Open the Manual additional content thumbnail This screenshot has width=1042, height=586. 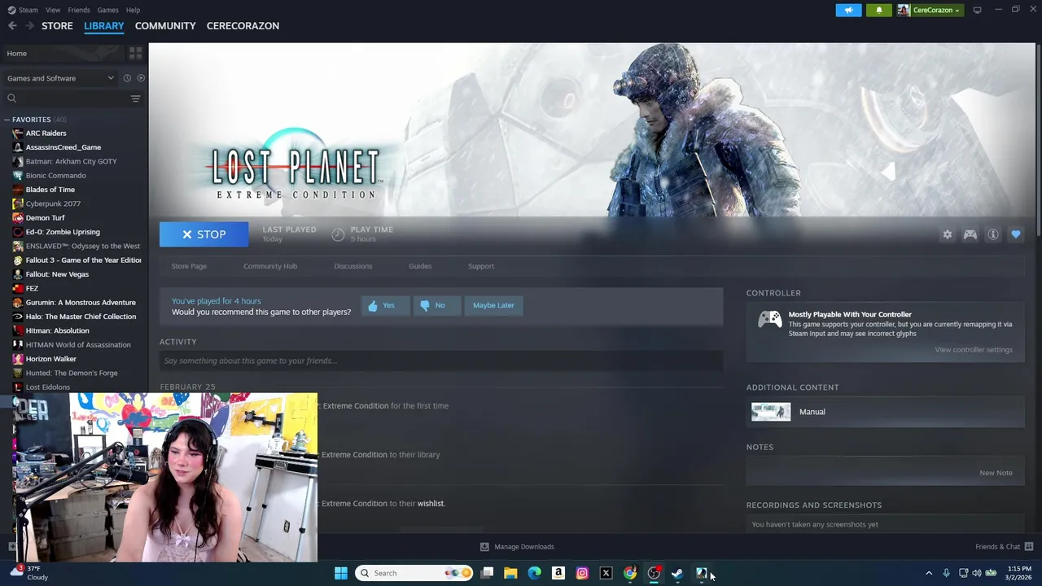click(771, 412)
